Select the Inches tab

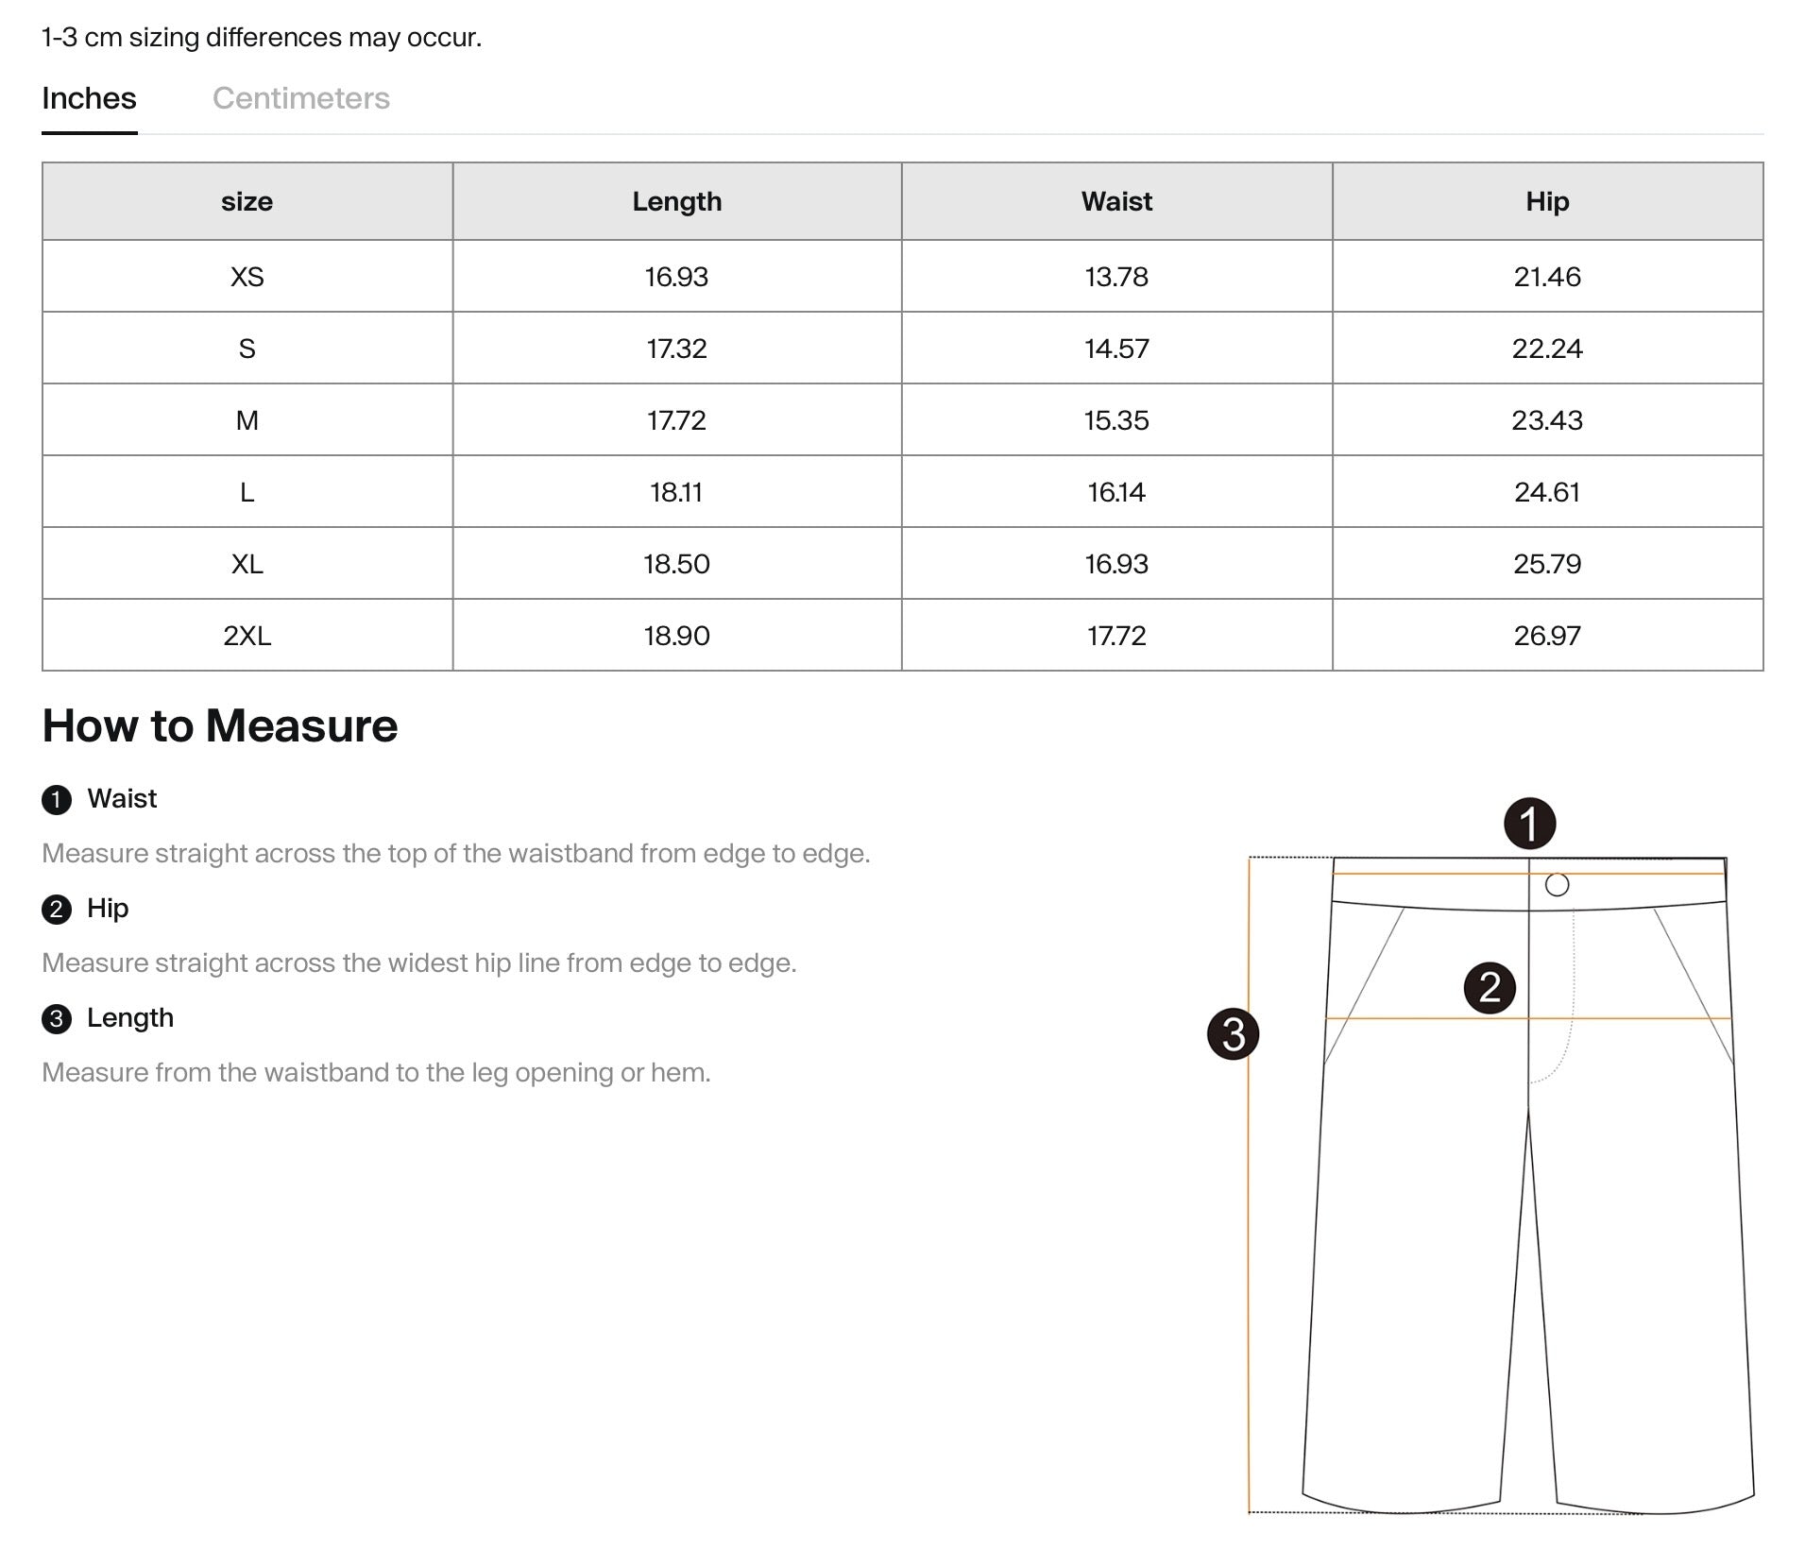coord(89,98)
